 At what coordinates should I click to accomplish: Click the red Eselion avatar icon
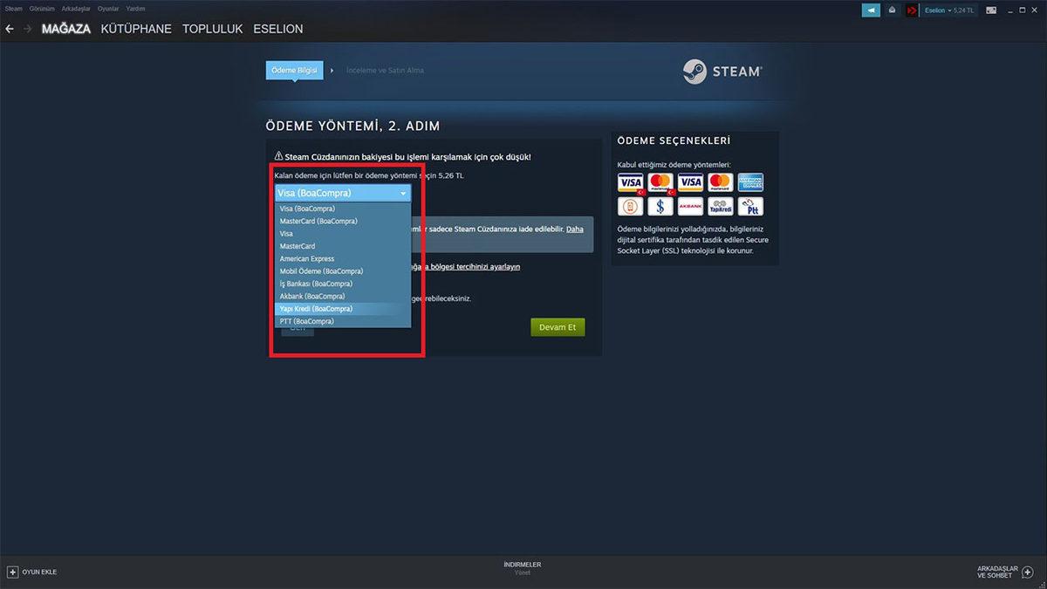click(x=912, y=10)
